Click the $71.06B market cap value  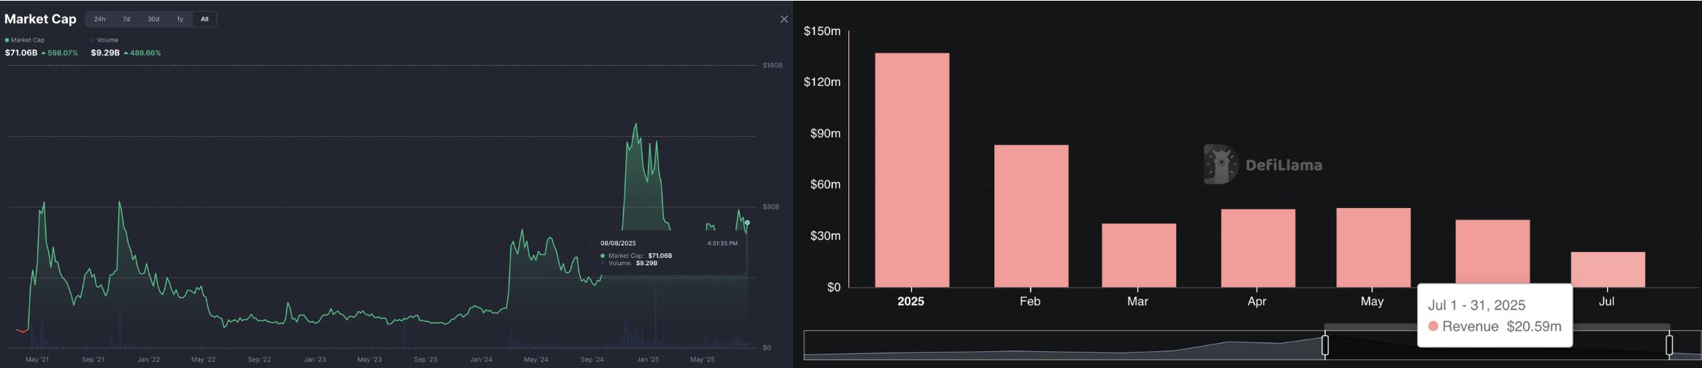pos(21,53)
